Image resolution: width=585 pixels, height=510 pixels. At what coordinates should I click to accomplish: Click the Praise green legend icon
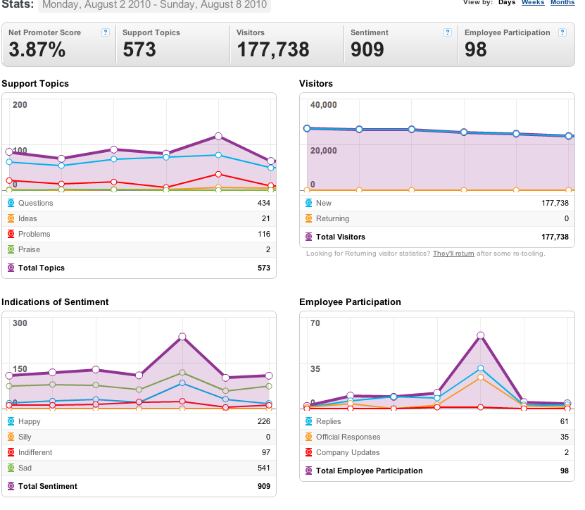[11, 249]
